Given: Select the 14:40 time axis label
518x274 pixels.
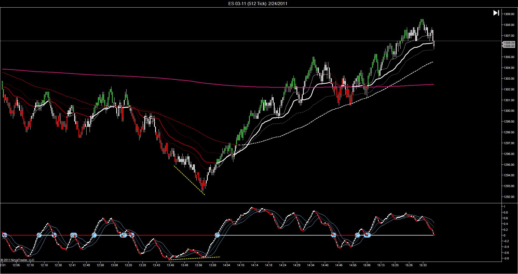Looking at the screenshot, I should click(325, 265).
